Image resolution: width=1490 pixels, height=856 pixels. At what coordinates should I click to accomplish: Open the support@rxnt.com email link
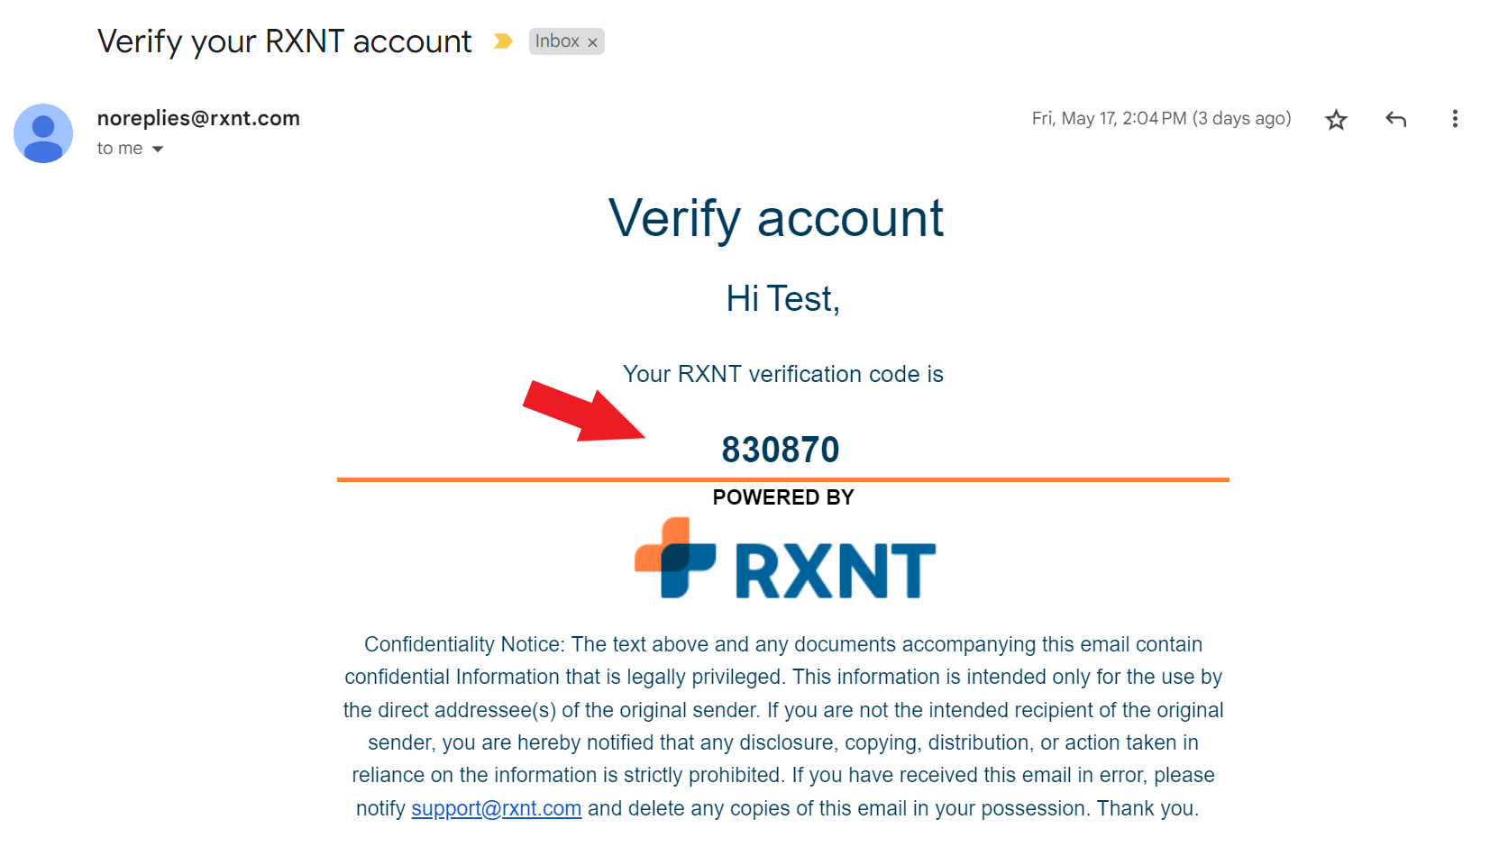point(496,808)
